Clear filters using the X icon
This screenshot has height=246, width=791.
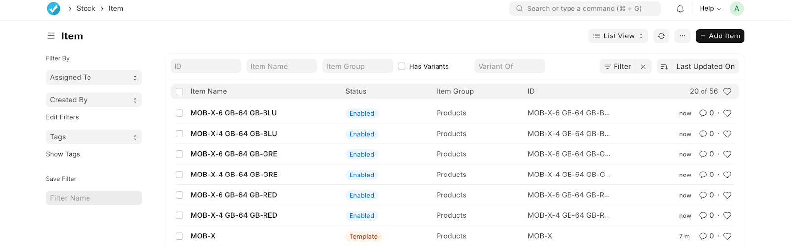(x=643, y=67)
